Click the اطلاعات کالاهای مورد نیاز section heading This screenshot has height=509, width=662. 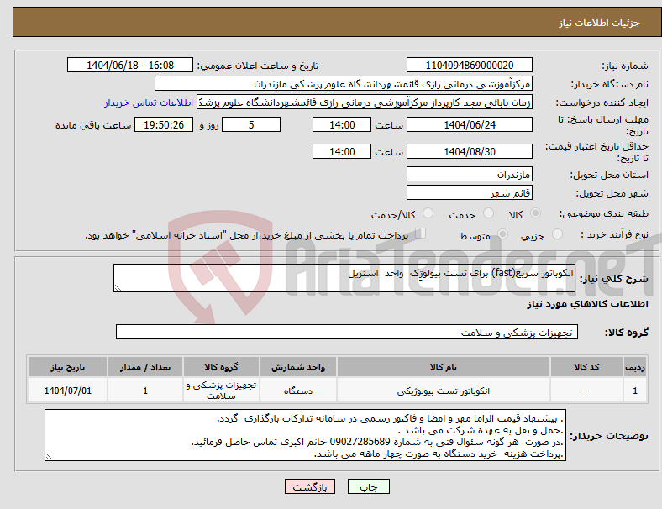[x=587, y=304]
